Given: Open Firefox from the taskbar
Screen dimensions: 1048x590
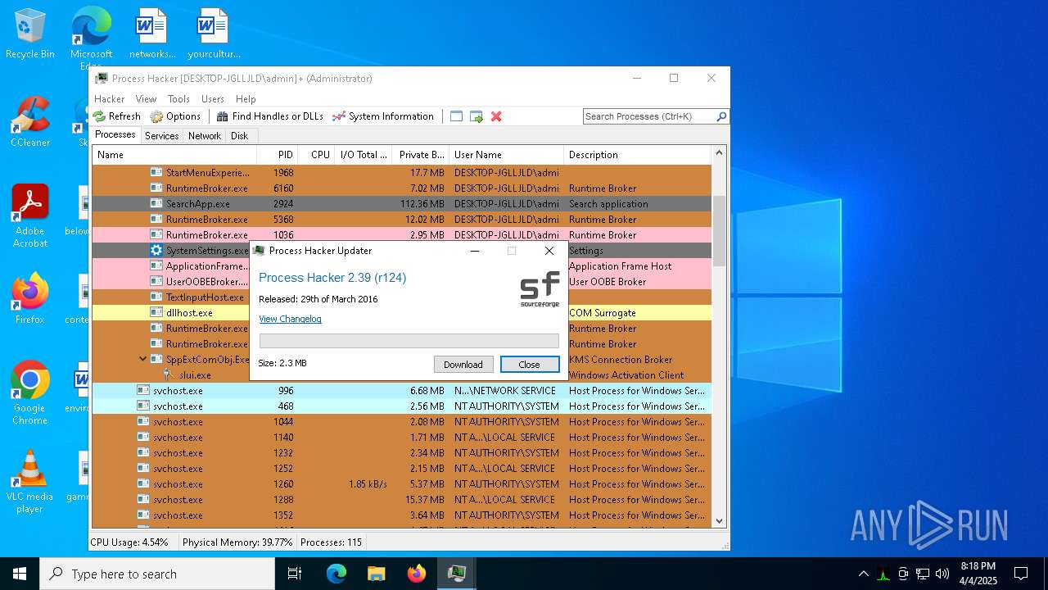Looking at the screenshot, I should [416, 574].
